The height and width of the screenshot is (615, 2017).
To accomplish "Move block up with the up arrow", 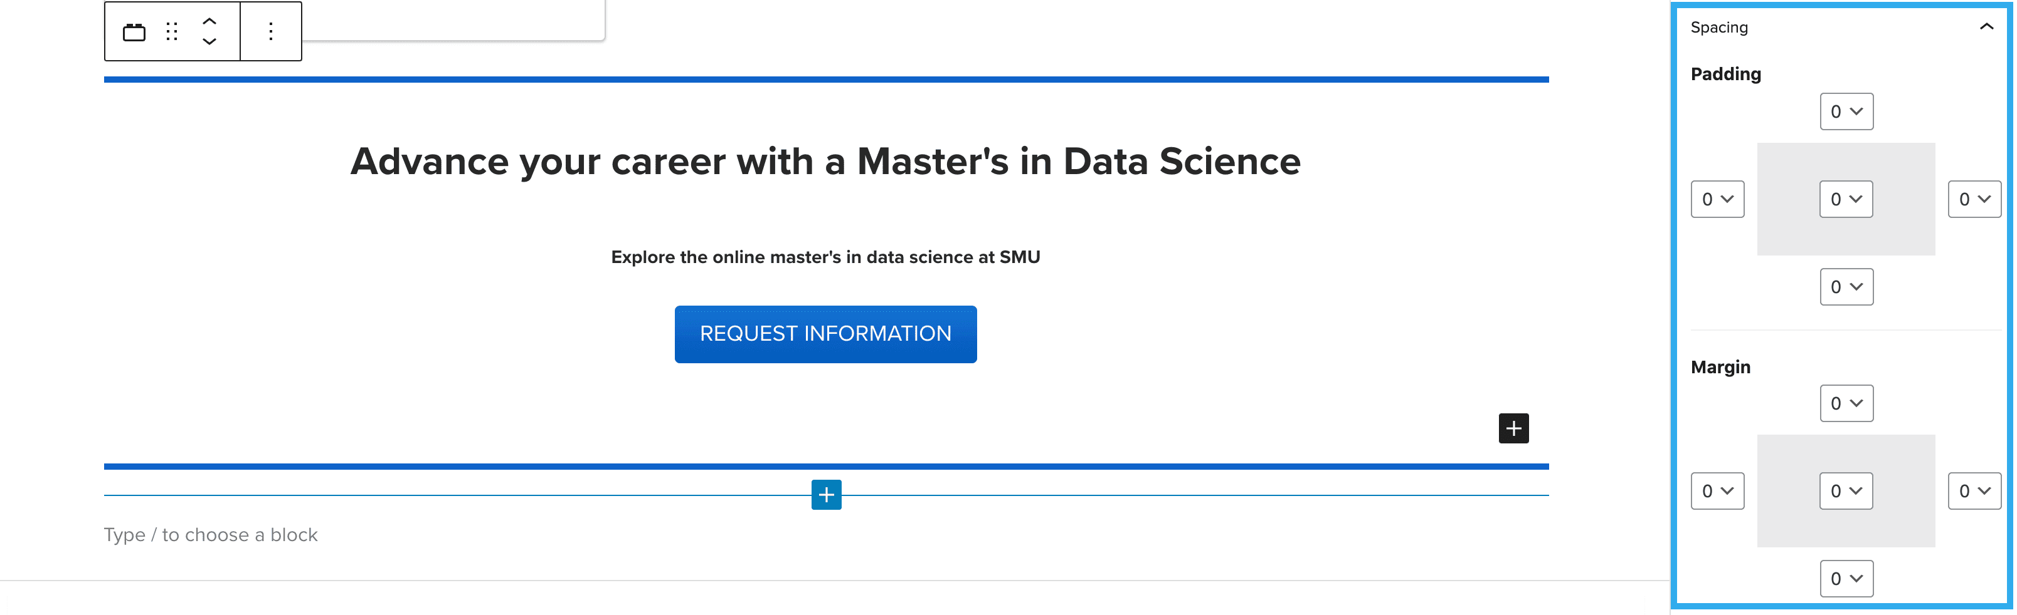I will point(209,21).
